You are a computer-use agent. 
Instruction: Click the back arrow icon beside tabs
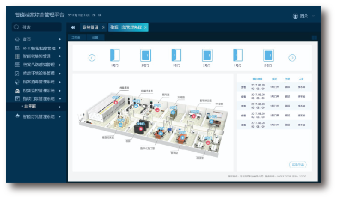(x=72, y=27)
